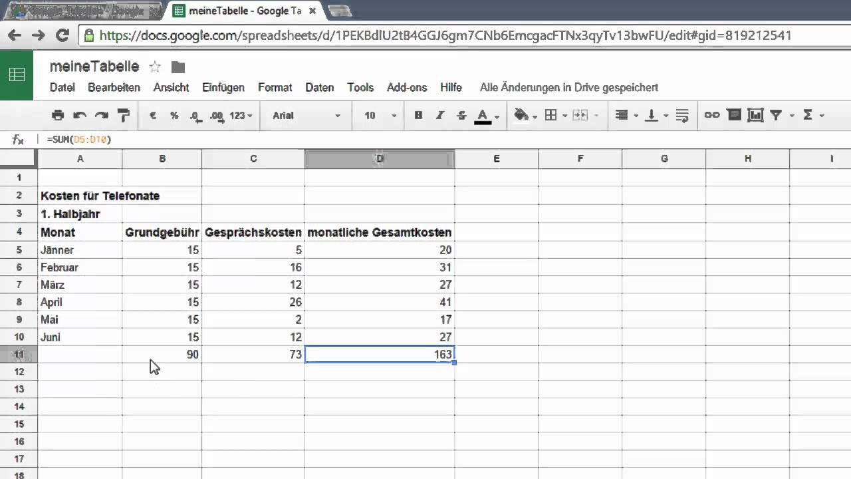Click the Sheets home icon

[x=17, y=75]
